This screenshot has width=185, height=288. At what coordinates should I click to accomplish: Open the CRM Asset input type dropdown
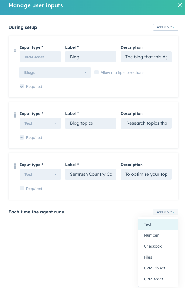(40, 57)
